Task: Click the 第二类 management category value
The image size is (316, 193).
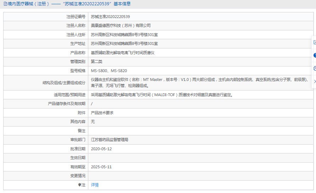Action: [96, 62]
